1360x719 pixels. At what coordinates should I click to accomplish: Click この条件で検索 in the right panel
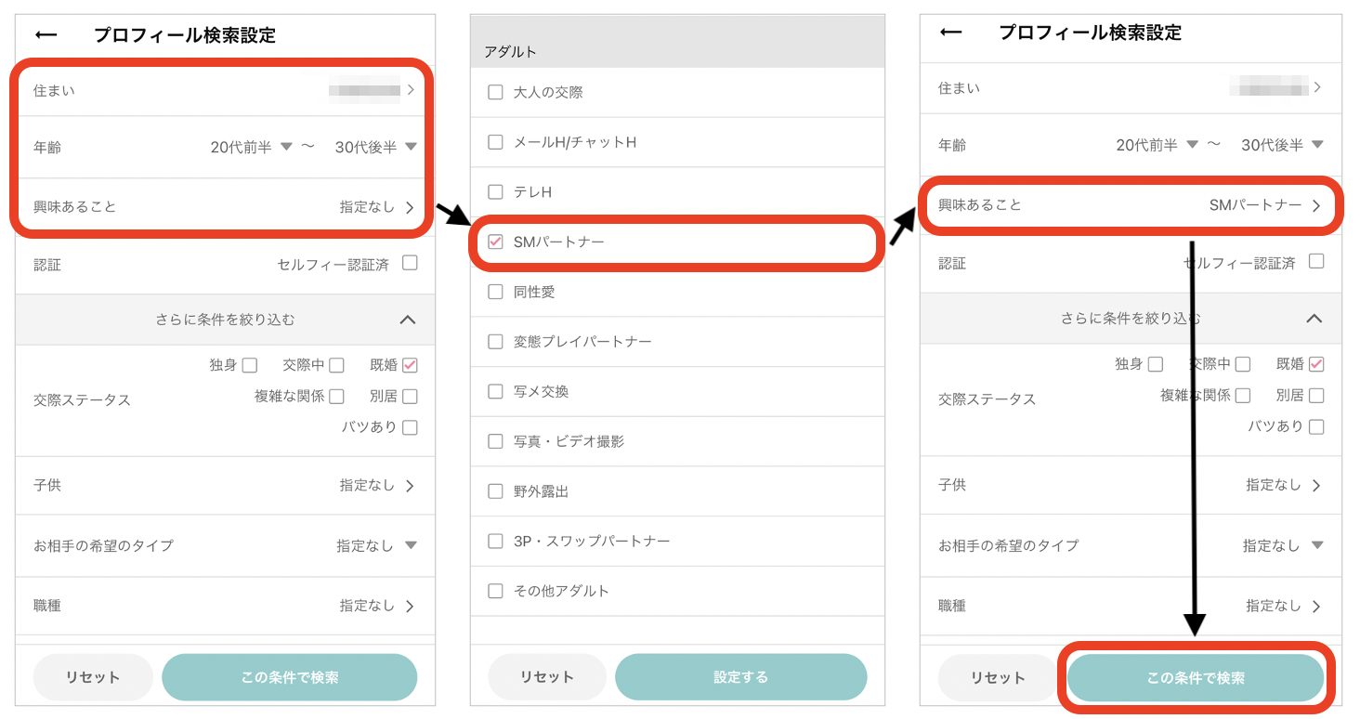(x=1195, y=678)
